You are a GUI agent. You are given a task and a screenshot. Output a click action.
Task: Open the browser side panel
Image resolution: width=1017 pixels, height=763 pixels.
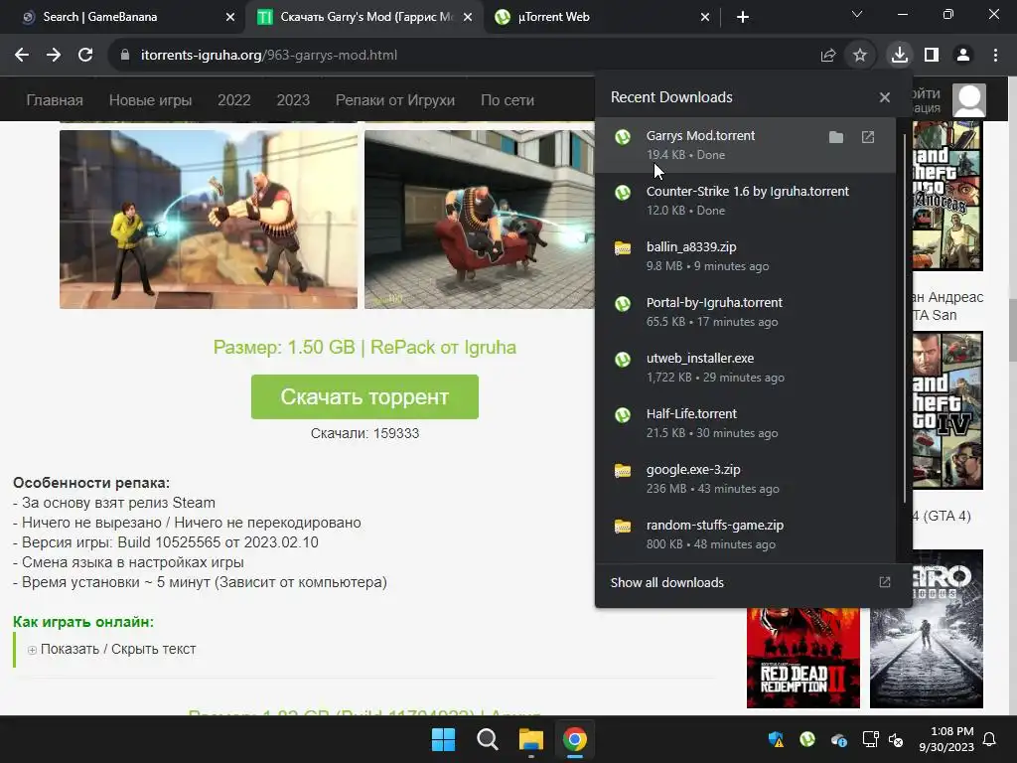pyautogui.click(x=932, y=56)
